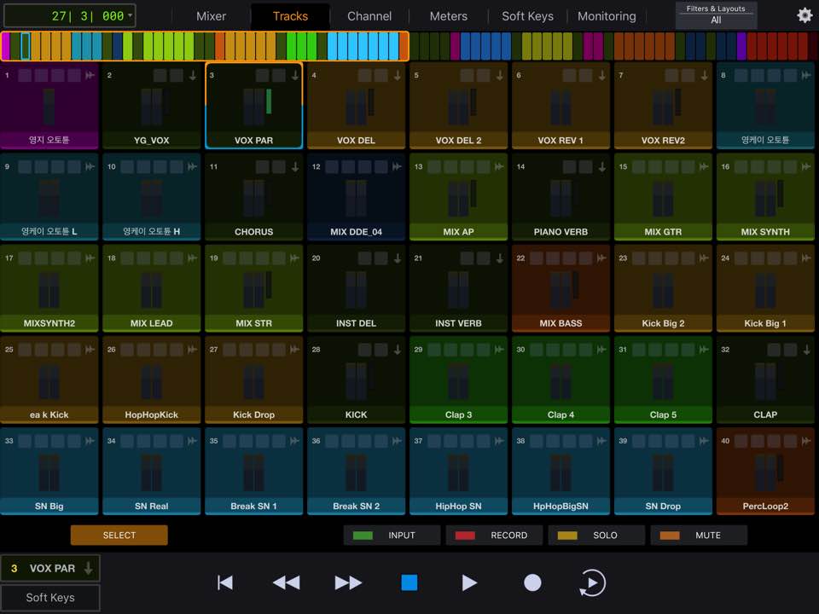Image resolution: width=819 pixels, height=614 pixels.
Task: Click arrow icon on CHORUS tile
Action: (295, 166)
